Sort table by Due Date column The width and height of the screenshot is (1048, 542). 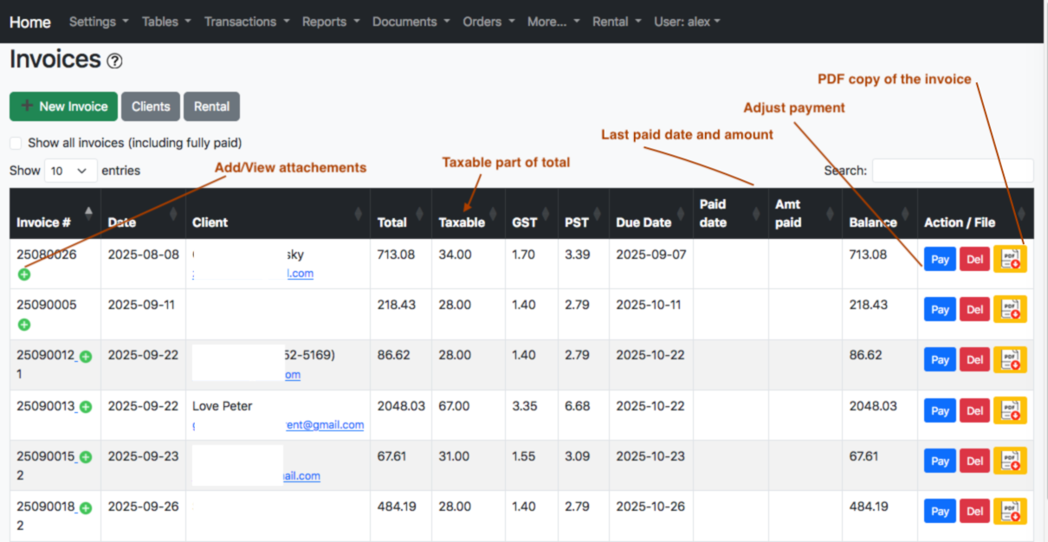[644, 223]
